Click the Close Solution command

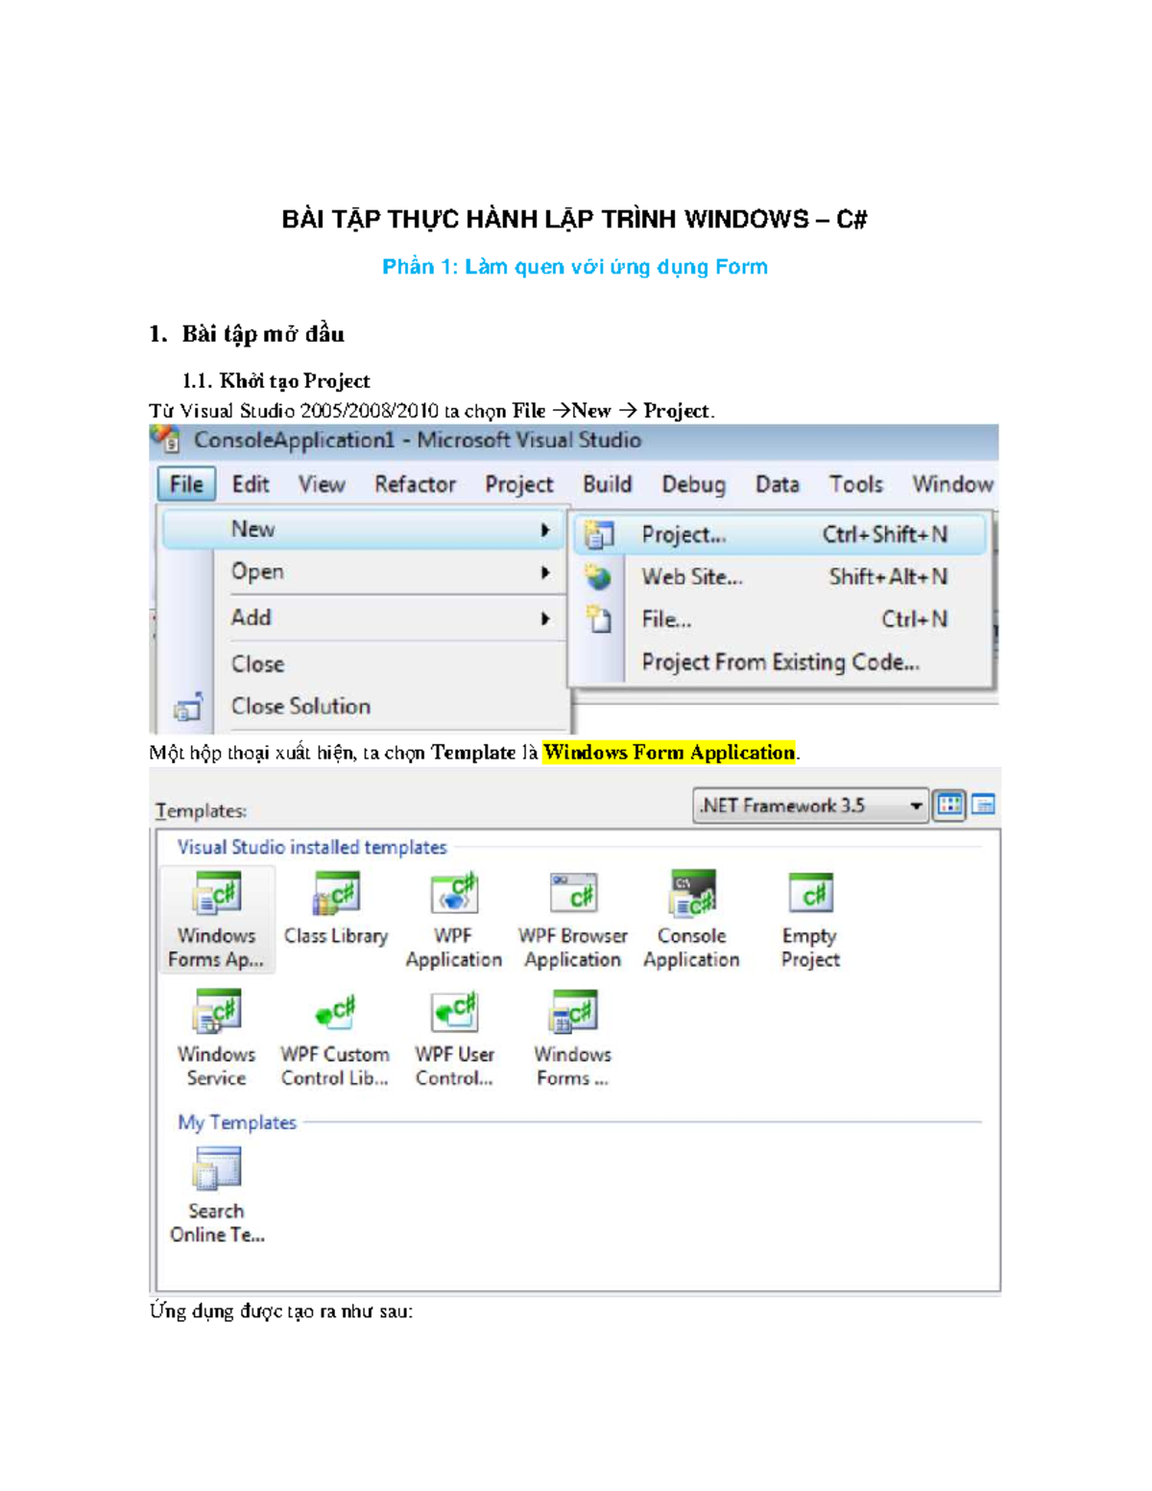pos(300,706)
